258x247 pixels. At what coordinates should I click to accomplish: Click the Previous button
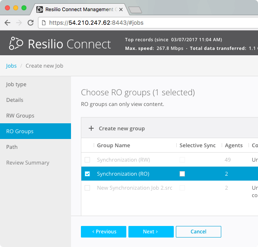coord(104,232)
